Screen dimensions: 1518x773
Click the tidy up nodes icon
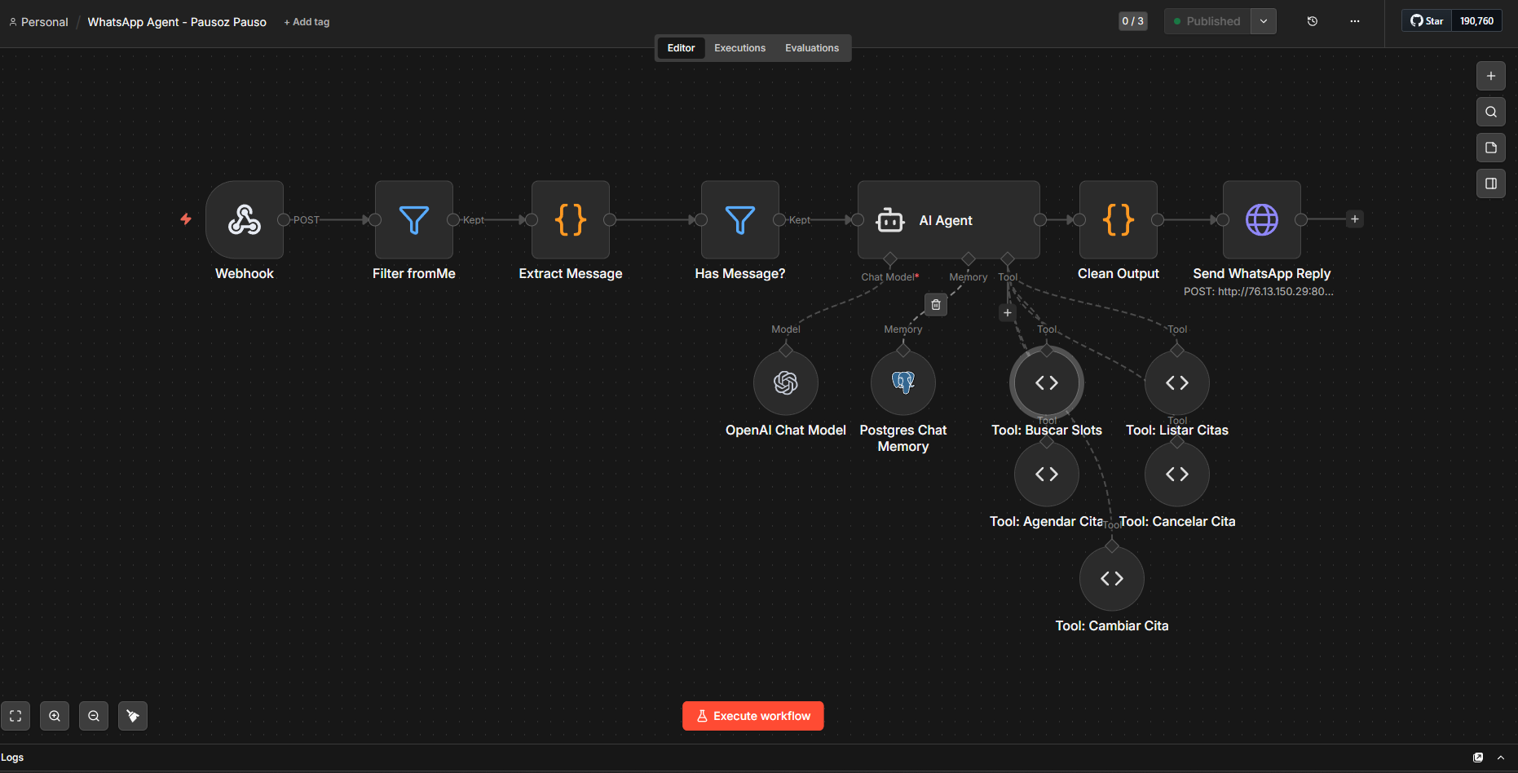(133, 716)
